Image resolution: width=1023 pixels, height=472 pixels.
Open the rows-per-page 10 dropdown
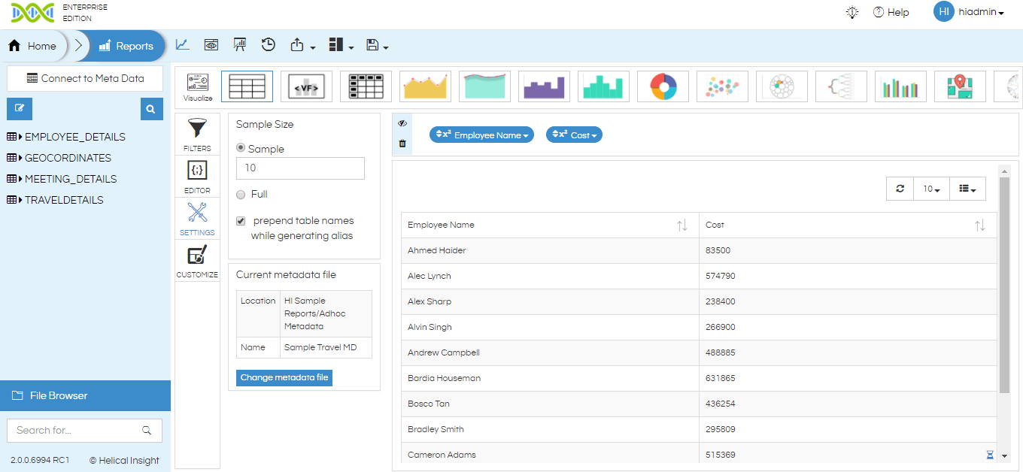pos(932,189)
